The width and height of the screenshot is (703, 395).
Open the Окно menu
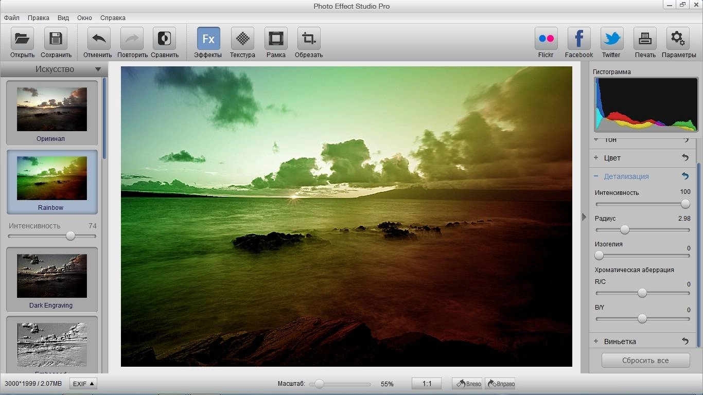tap(84, 17)
